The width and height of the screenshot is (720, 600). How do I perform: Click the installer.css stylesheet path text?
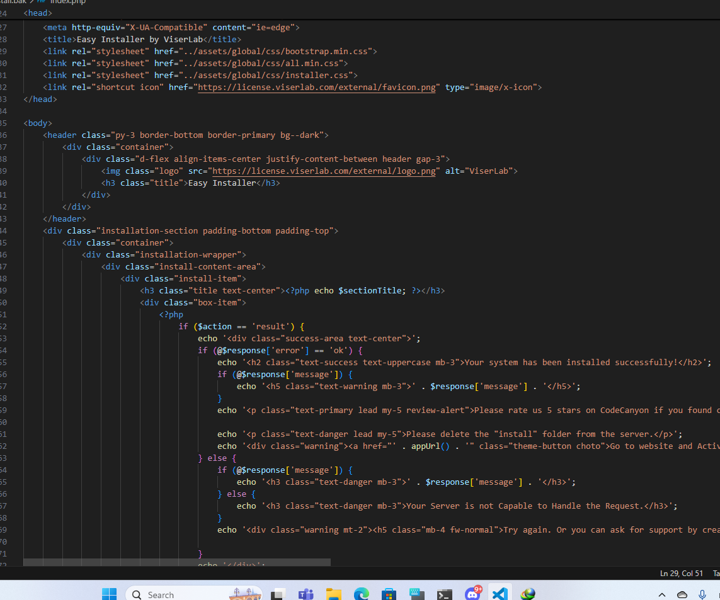coord(265,76)
